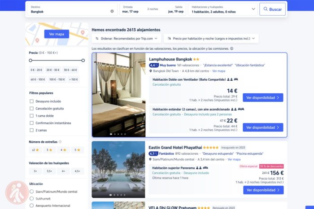Clear the Bangkok destination with the X icon
This screenshot has height=209, width=314.
[112, 11]
